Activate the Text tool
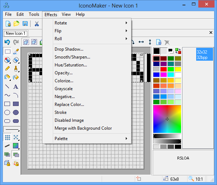Image resolution: width=217 pixels, height=185 pixels. (x=16, y=87)
